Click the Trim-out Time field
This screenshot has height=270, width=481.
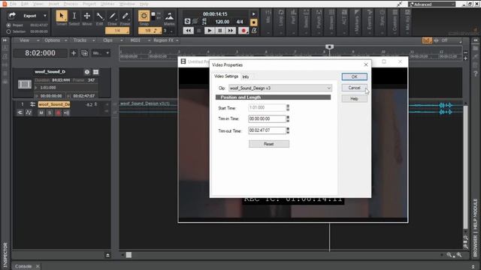tap(267, 130)
